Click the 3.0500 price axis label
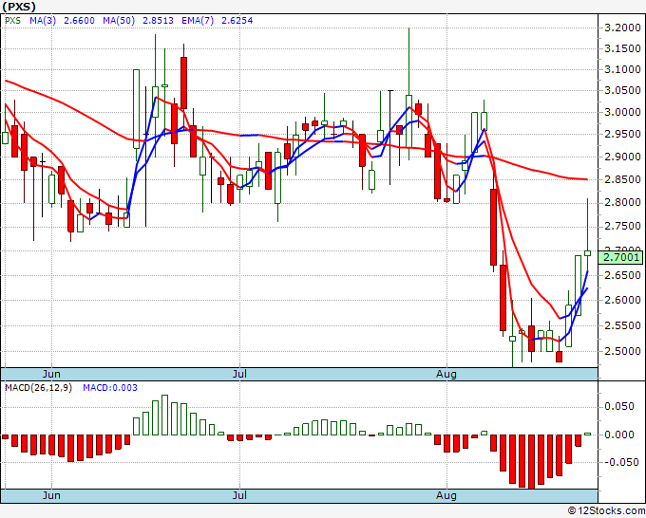This screenshot has height=518, width=646. click(x=622, y=90)
